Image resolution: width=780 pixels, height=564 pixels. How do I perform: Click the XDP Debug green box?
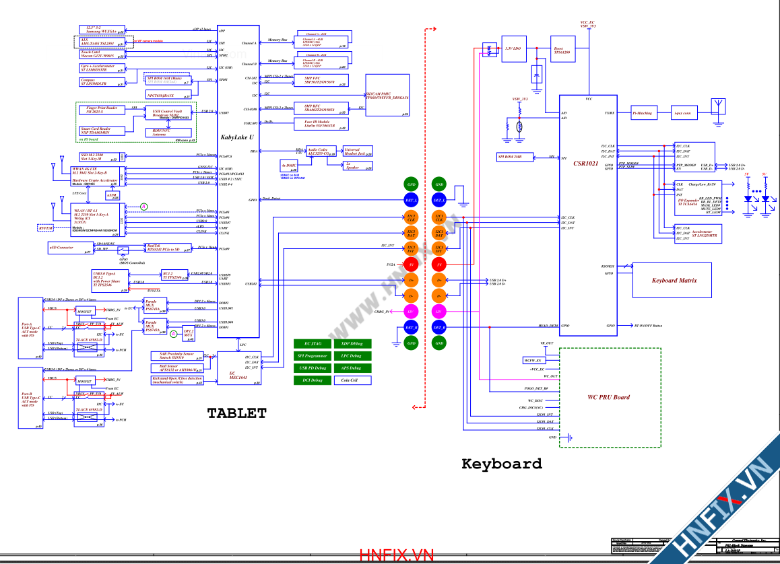(x=352, y=343)
